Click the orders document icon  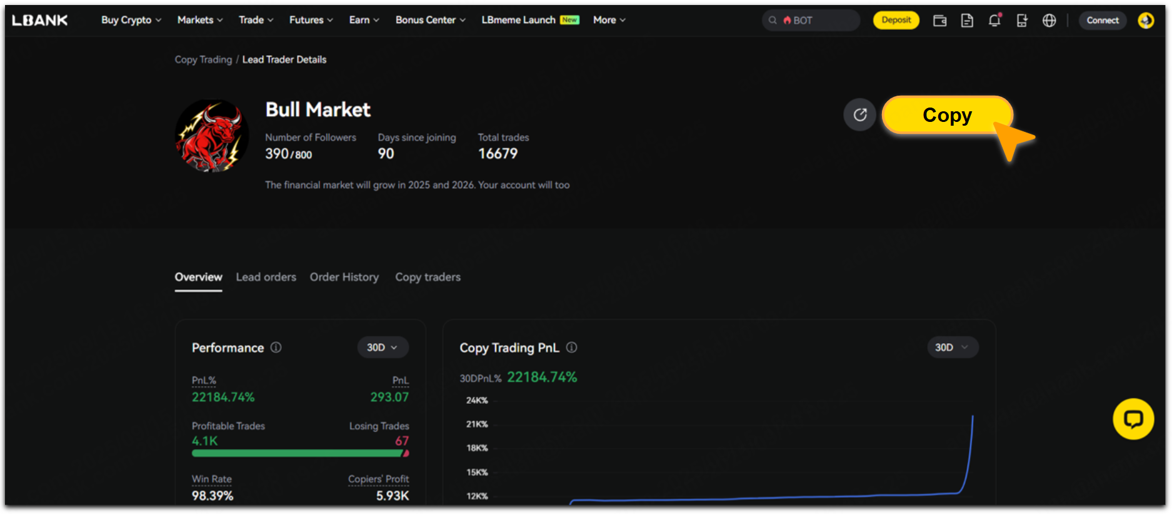click(x=967, y=21)
